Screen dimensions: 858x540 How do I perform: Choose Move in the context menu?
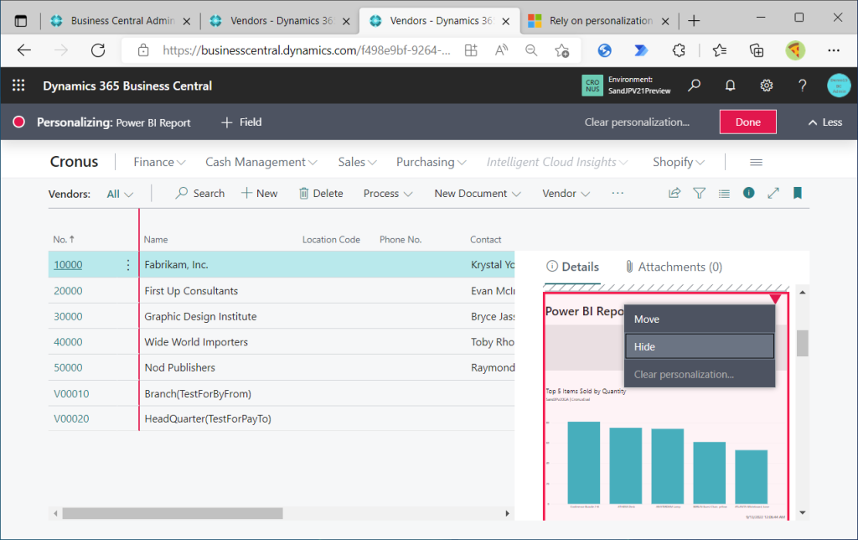(700, 319)
